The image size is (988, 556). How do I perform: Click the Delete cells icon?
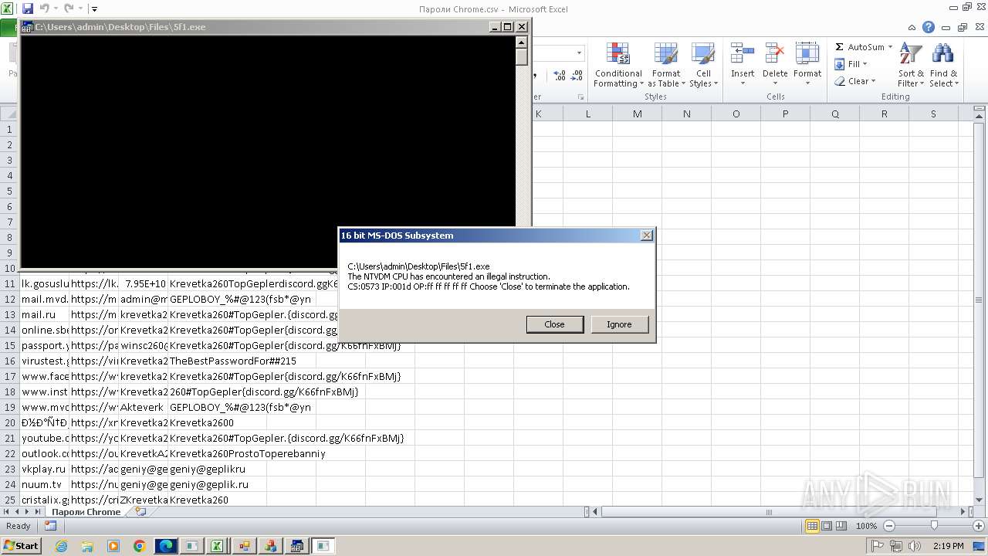pos(775,54)
